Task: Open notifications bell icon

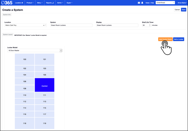Action: click(x=142, y=3)
